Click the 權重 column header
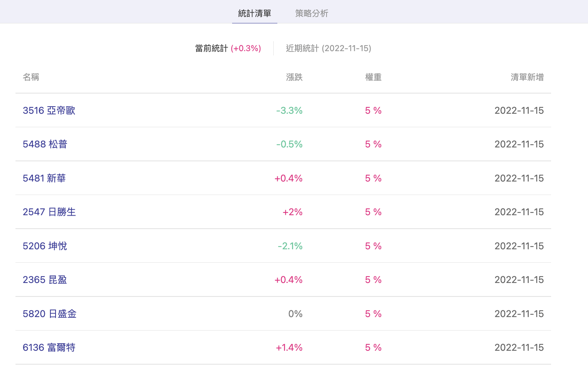 coord(373,77)
